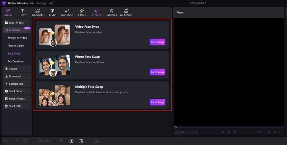
Task: Select Local Media in sidebar
Action: [17, 23]
